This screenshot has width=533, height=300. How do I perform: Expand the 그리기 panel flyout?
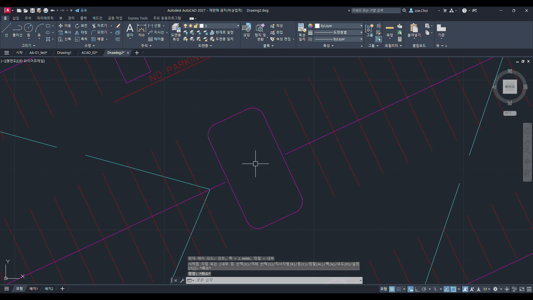coord(28,46)
